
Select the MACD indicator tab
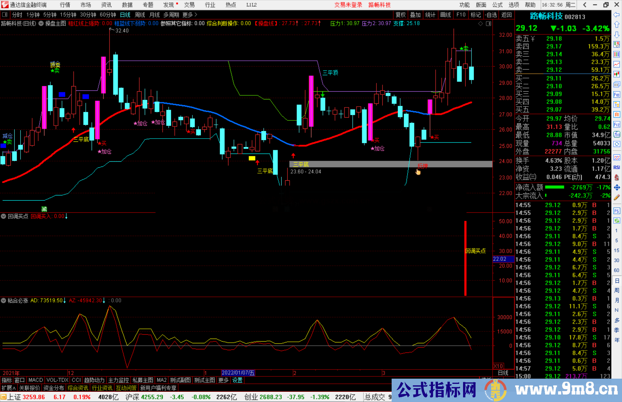[35, 380]
